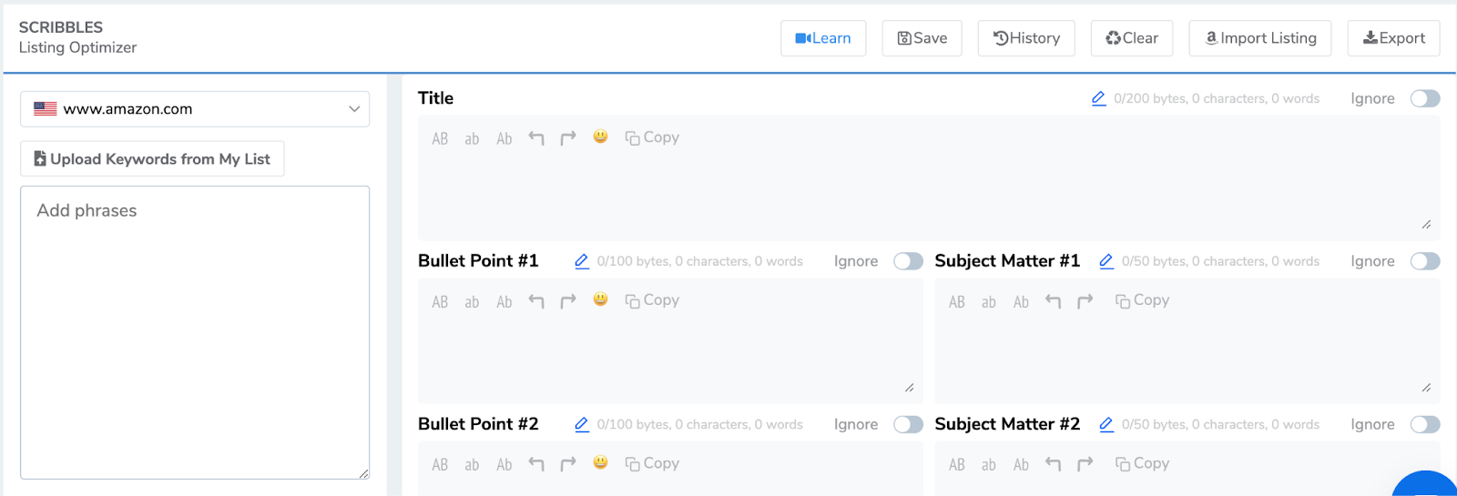This screenshot has height=496, width=1457.
Task: Undo in Bullet Point #2 toolbar
Action: tap(536, 464)
